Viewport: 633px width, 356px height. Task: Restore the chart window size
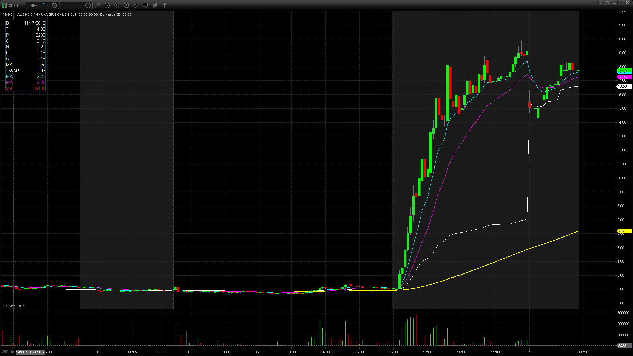[x=620, y=2]
